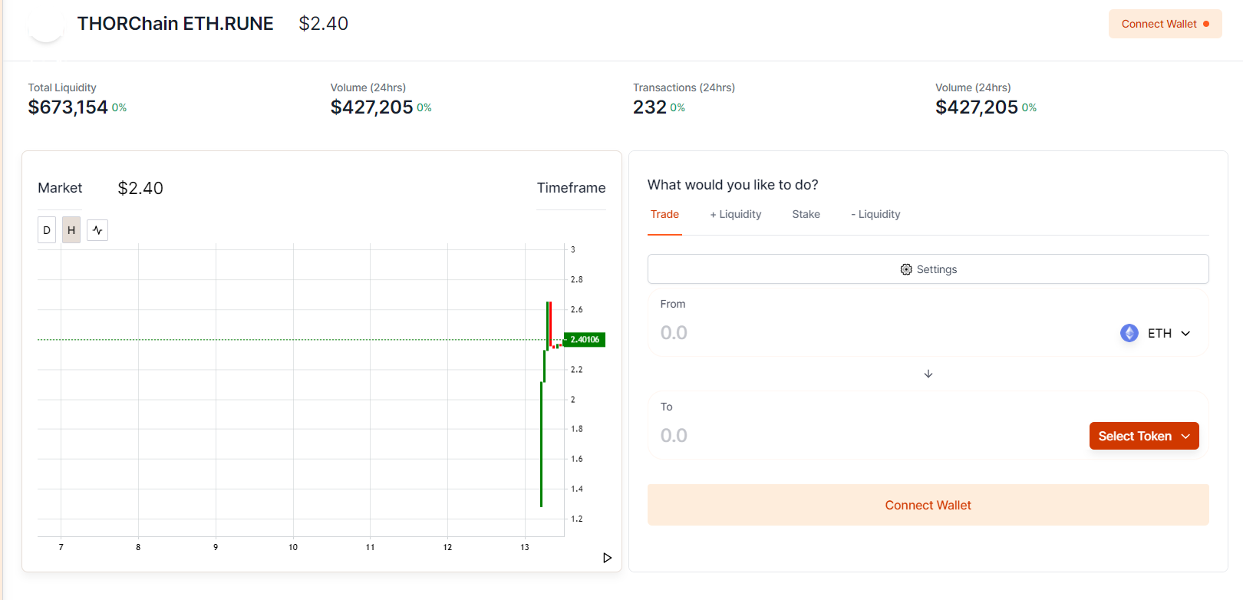Click the chart play arrow icon

[607, 558]
